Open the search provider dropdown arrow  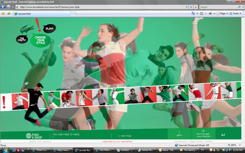243,7
